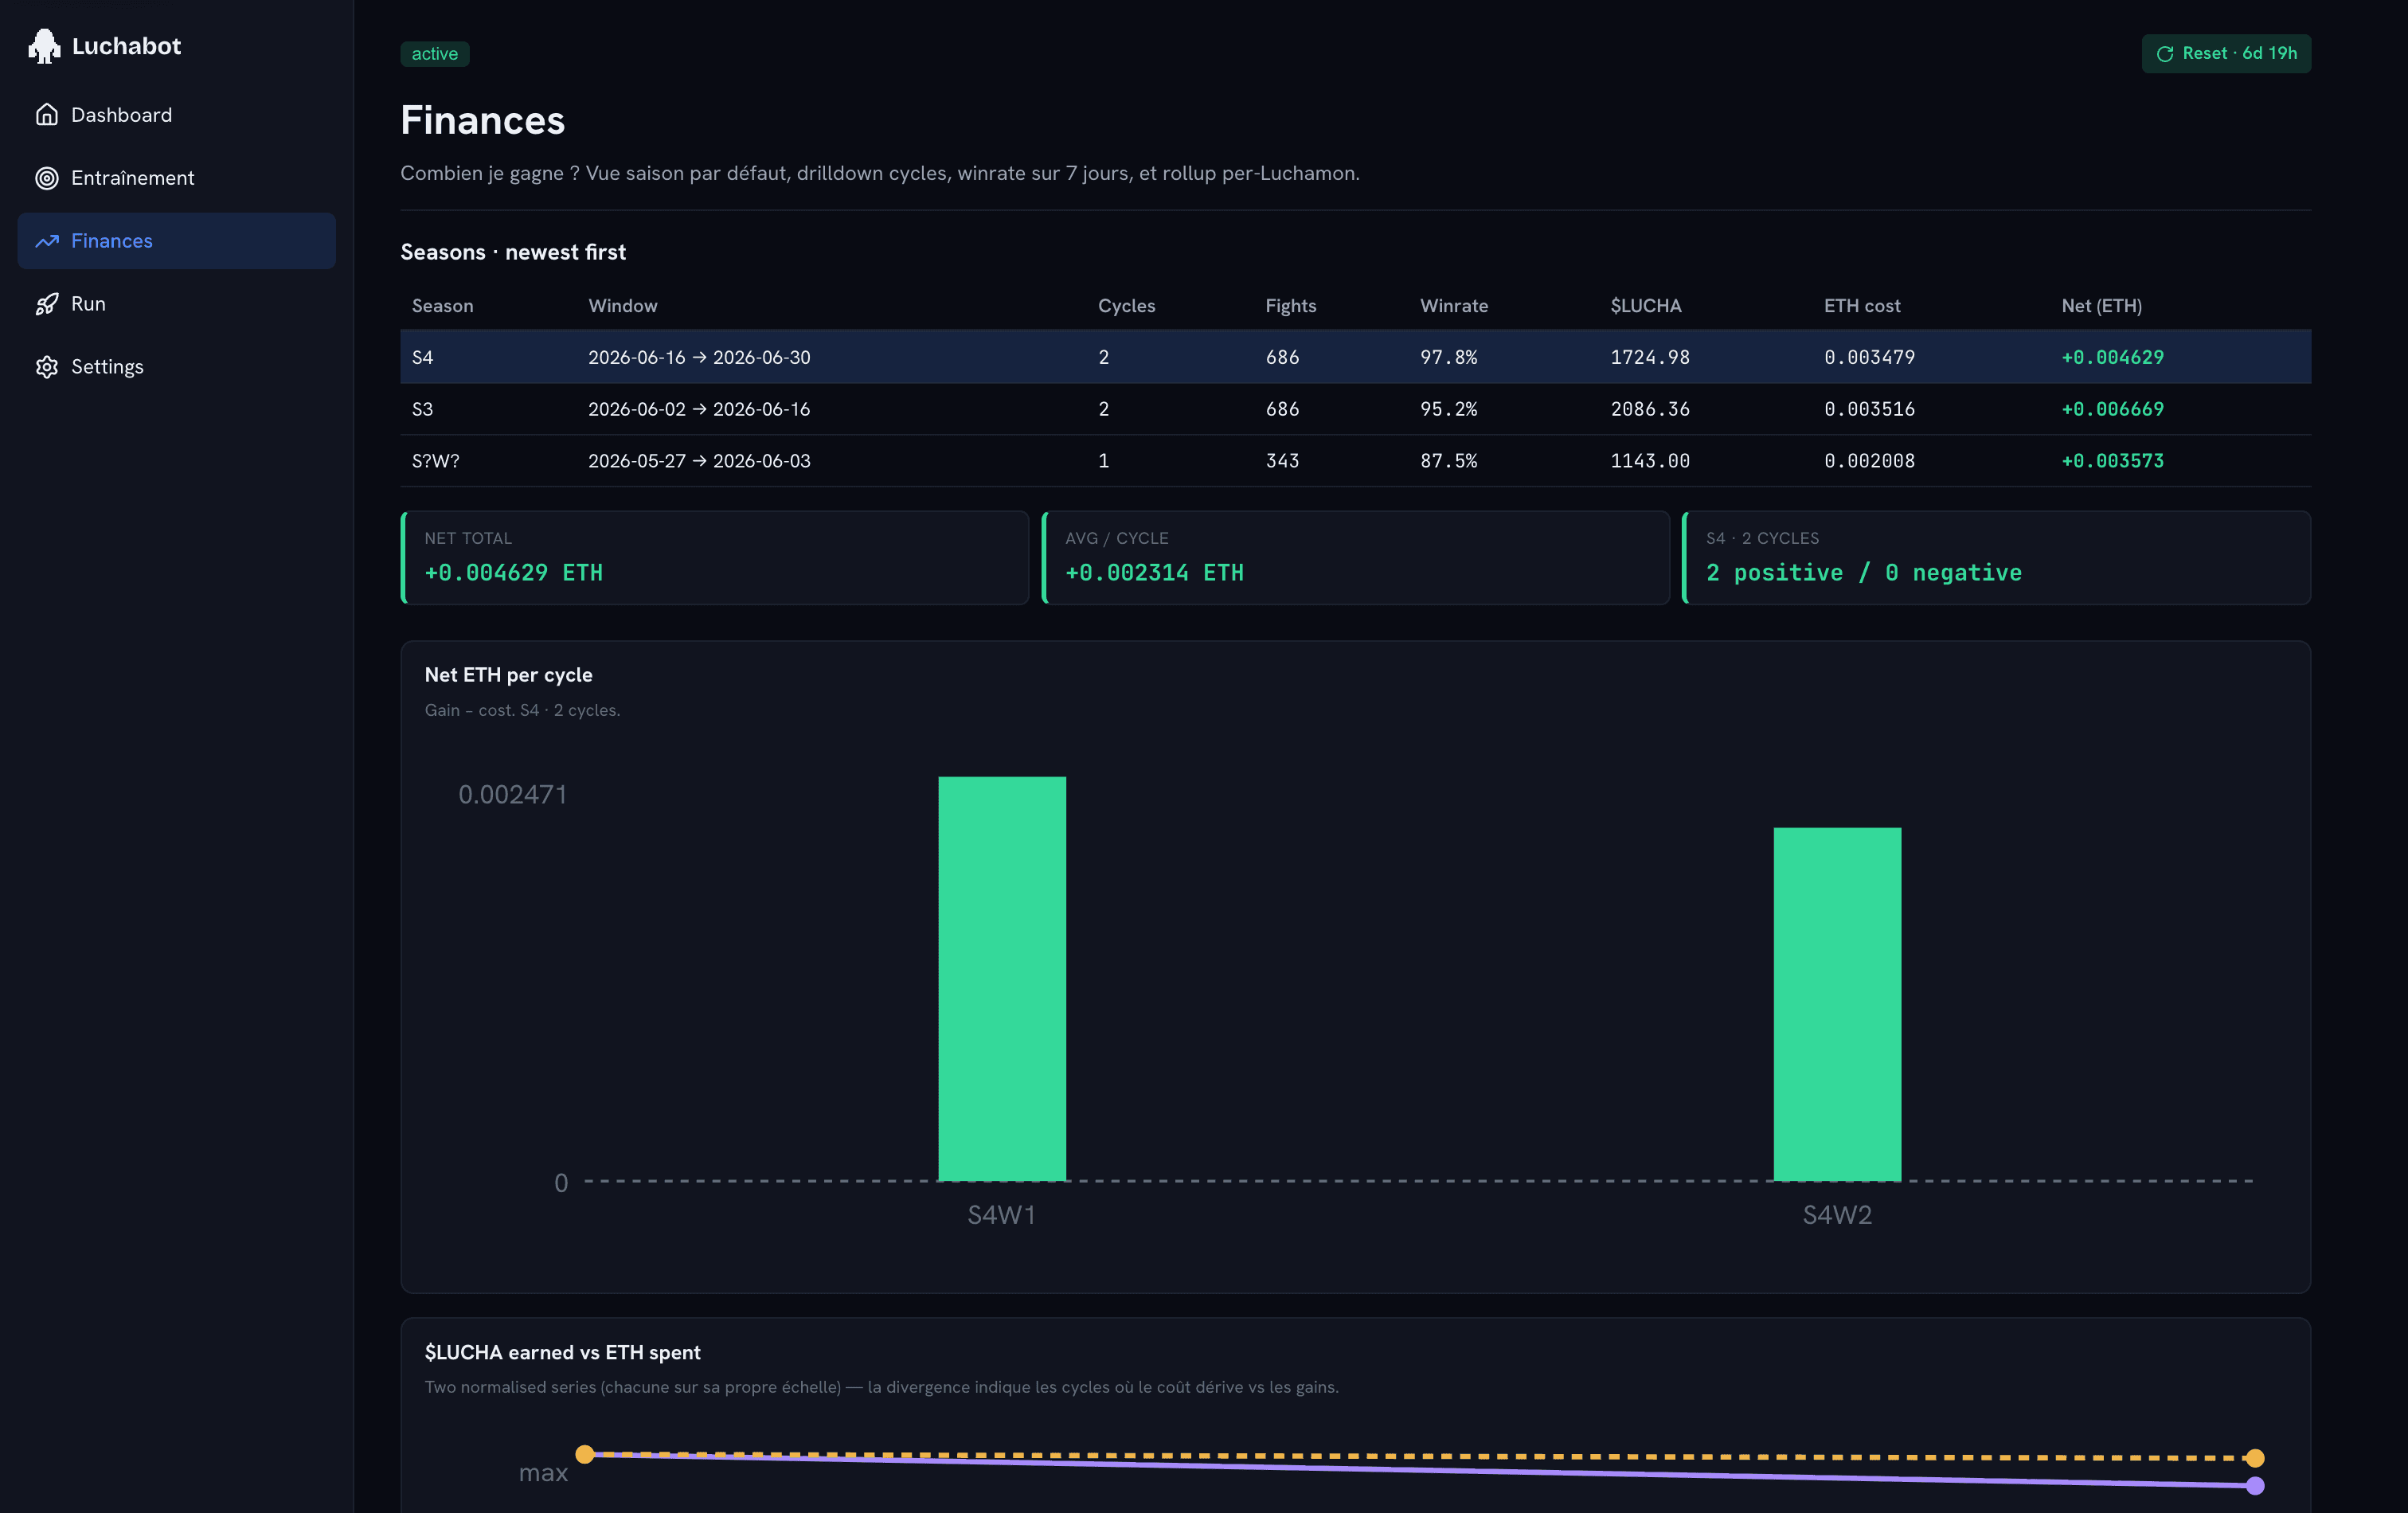Image resolution: width=2408 pixels, height=1513 pixels.
Task: Click the 2026-06-02 → 2026-06-16 window cell
Action: (699, 409)
